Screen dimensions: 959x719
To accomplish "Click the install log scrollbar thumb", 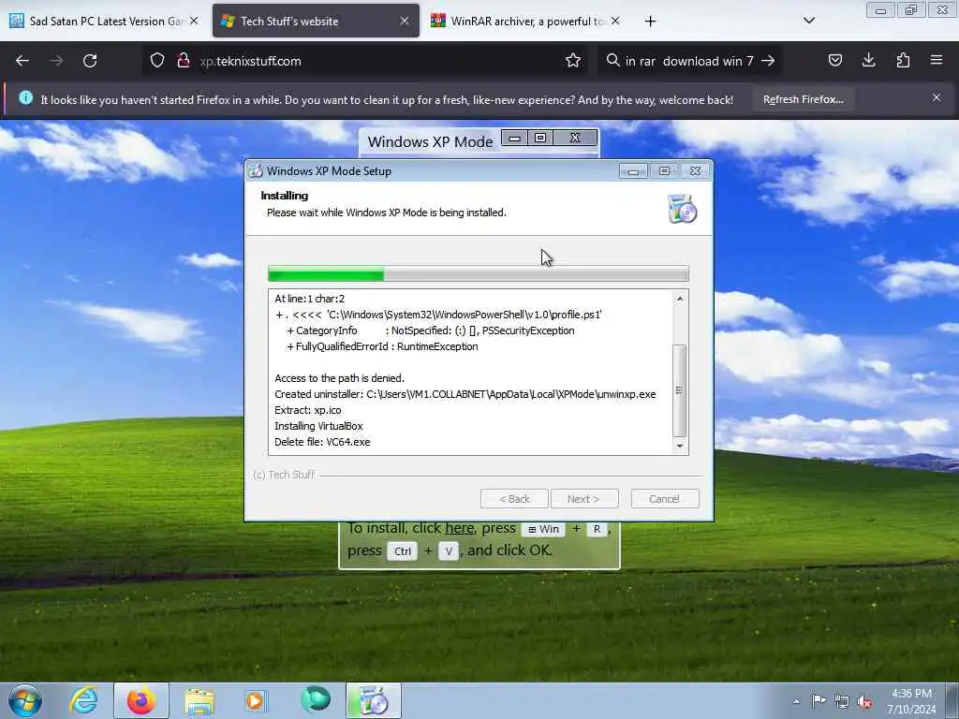I will [680, 390].
